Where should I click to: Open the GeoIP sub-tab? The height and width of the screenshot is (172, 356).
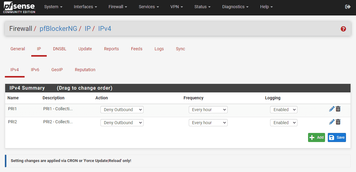point(57,70)
